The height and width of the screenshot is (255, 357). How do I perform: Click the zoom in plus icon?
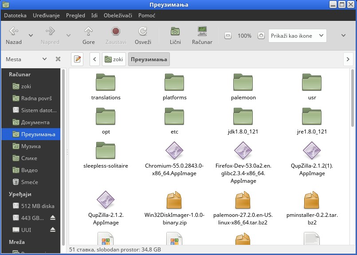coord(261,36)
